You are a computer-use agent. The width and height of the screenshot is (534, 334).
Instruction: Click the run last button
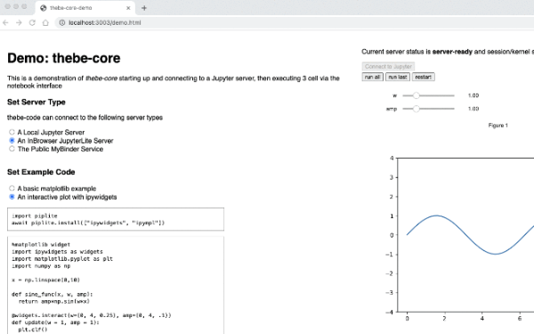point(398,77)
